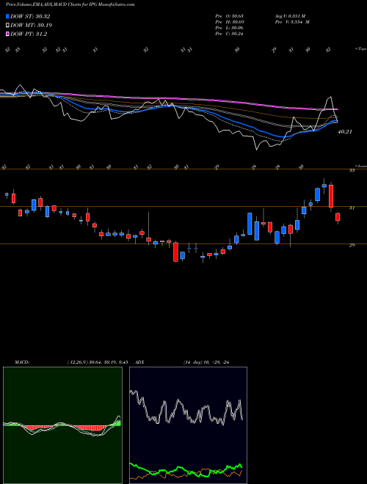Click the blue DOW ST legend swatch

coord(8,16)
